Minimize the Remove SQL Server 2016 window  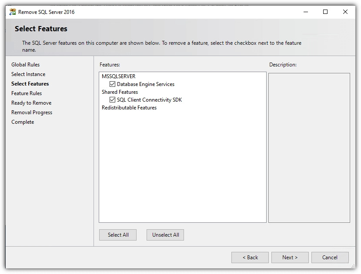point(306,12)
